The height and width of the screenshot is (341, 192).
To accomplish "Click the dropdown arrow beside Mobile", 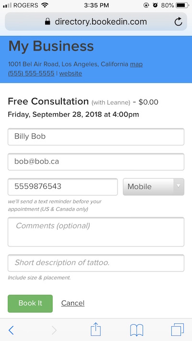I will pos(179,187).
